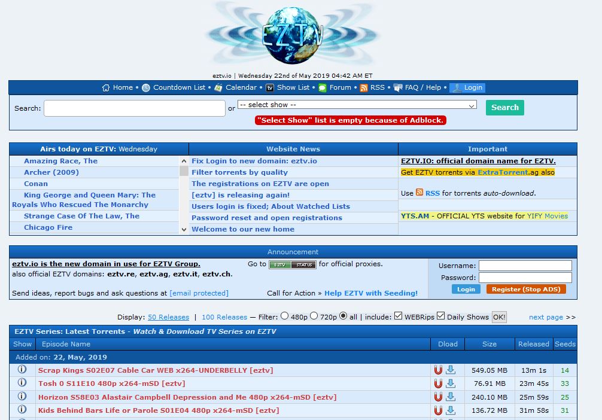Open Countdown List in the navigation bar

(178, 87)
